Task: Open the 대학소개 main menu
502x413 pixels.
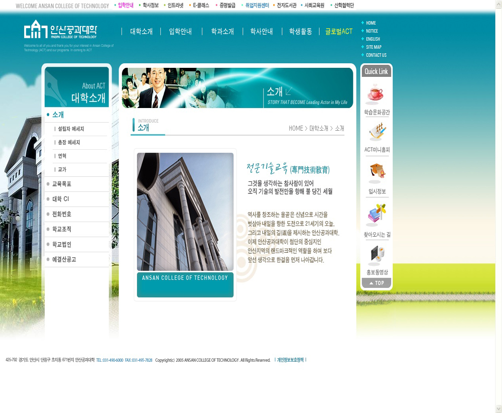Action: tap(141, 31)
